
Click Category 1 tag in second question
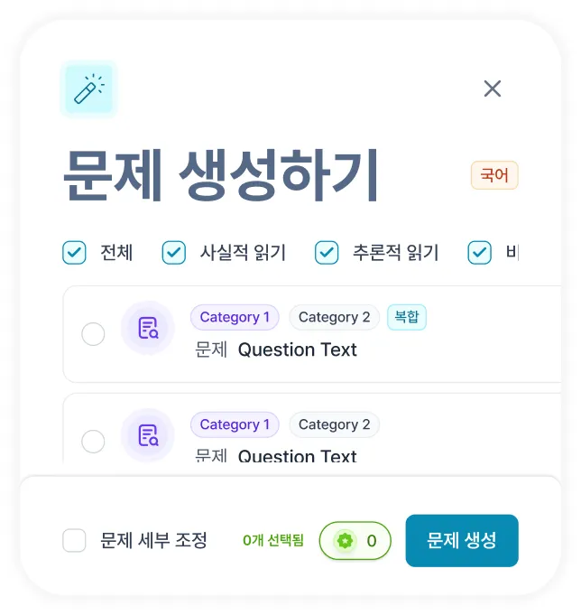point(235,424)
